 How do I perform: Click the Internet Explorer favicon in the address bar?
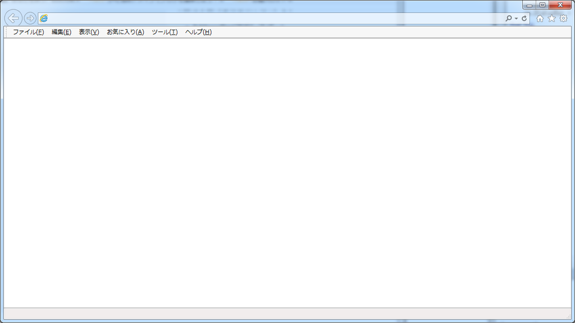point(43,17)
